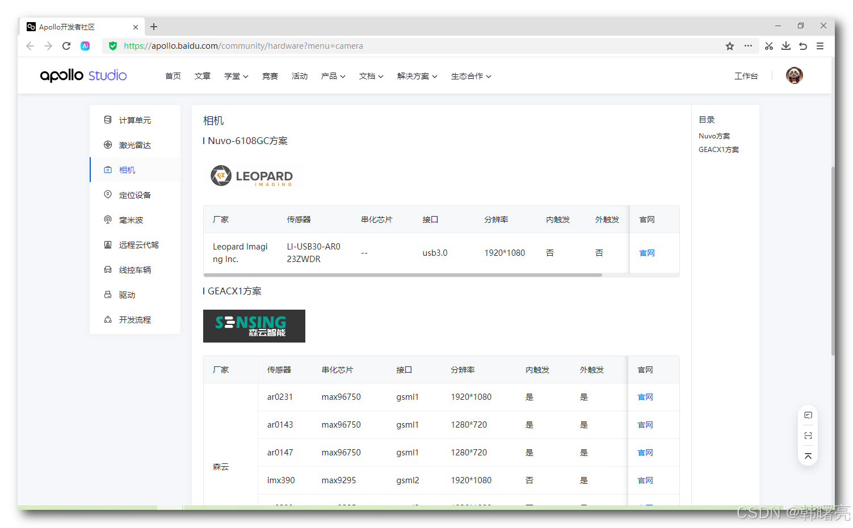Screen dimensions: 853x528
Task: Click the horizontal scrollbar under Nuvo table
Action: tap(403, 275)
